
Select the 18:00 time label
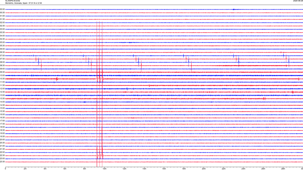pyautogui.click(x=2, y=127)
